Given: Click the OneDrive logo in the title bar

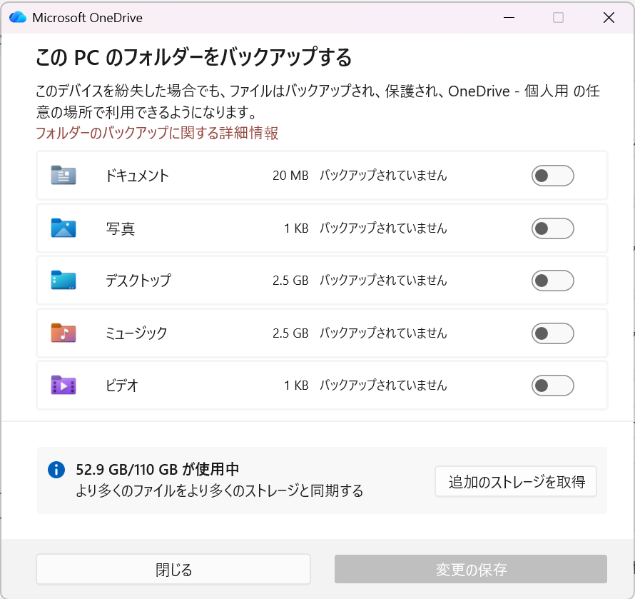Looking at the screenshot, I should (x=17, y=17).
